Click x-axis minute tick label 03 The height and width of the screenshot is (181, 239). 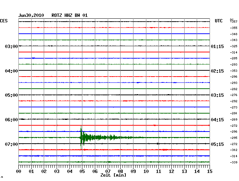tap(57, 171)
